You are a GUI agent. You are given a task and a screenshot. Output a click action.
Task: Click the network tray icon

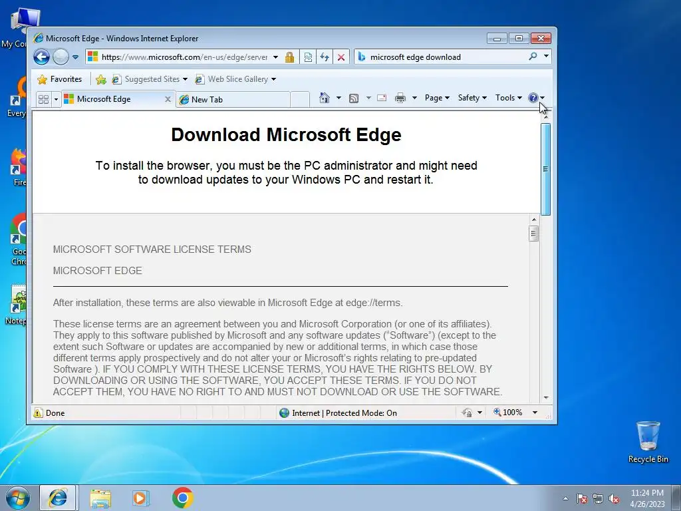point(598,498)
